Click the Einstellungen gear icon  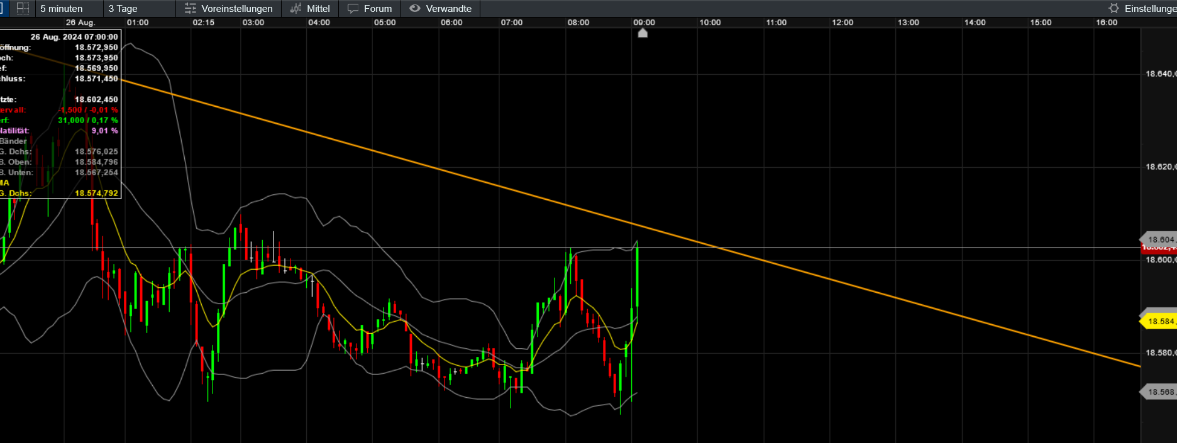pos(1113,8)
